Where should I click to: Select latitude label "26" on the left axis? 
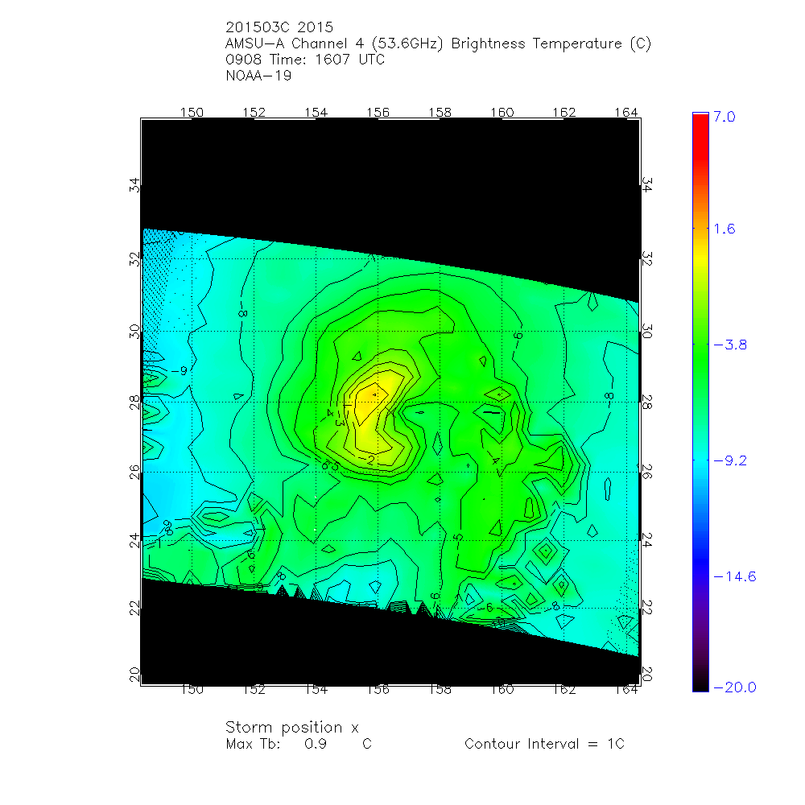click(134, 472)
